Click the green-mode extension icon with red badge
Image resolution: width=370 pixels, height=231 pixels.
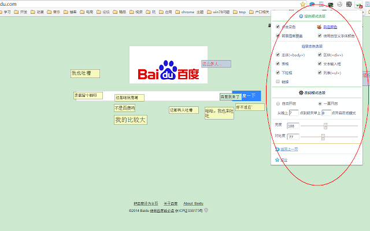[359, 5]
